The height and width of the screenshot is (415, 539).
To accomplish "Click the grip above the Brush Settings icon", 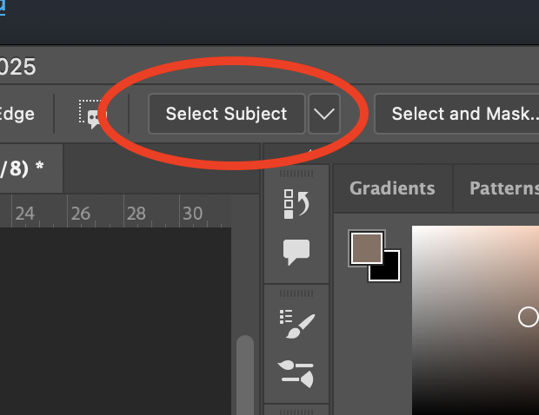I will (296, 293).
